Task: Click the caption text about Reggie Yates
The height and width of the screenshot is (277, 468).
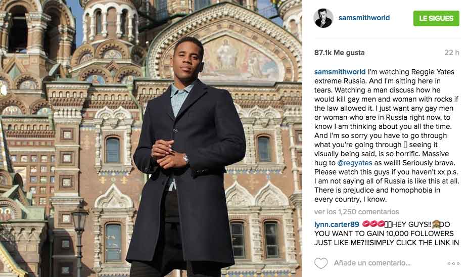Action: tap(387, 135)
